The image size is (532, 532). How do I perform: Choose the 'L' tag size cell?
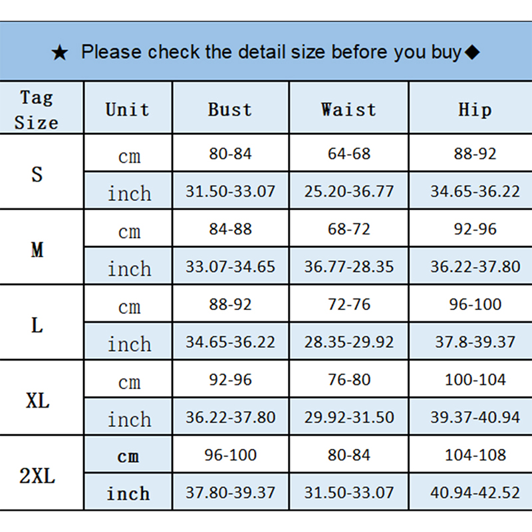click(37, 325)
